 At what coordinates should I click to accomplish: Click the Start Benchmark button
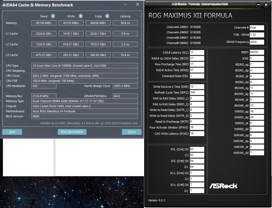coord(72,132)
